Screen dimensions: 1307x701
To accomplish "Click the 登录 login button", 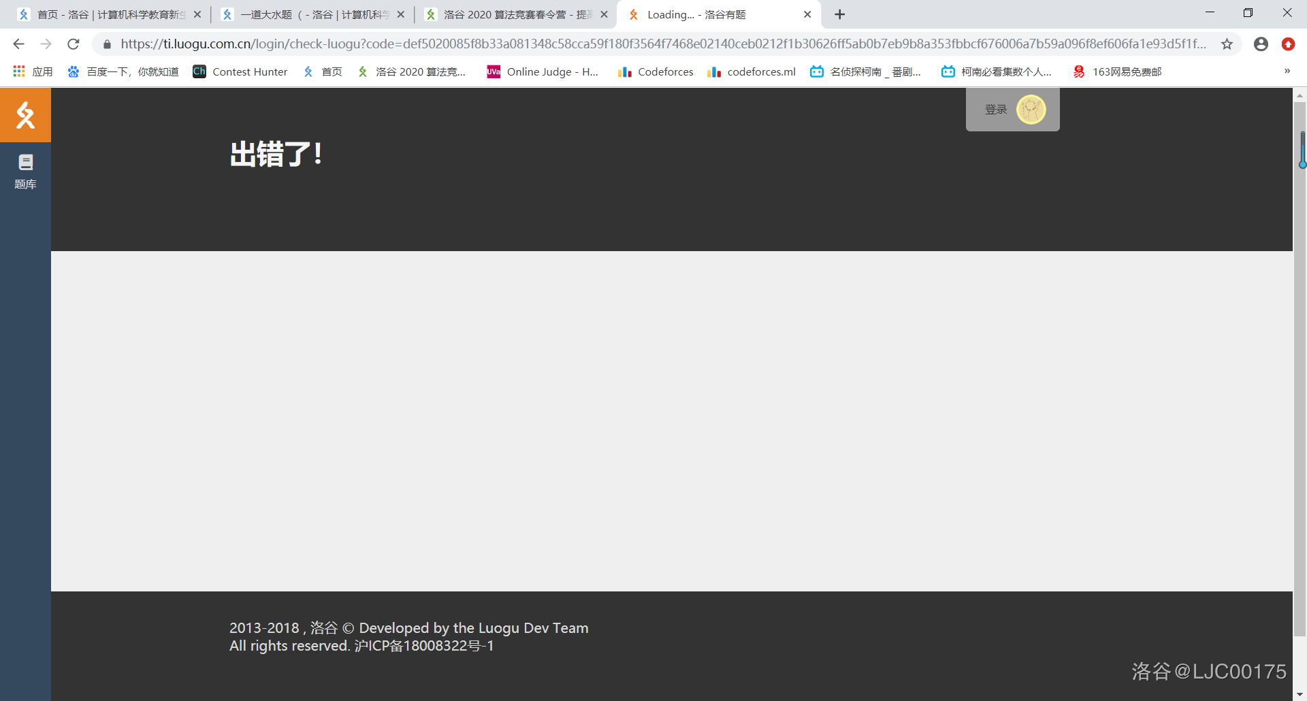I will pyautogui.click(x=995, y=110).
